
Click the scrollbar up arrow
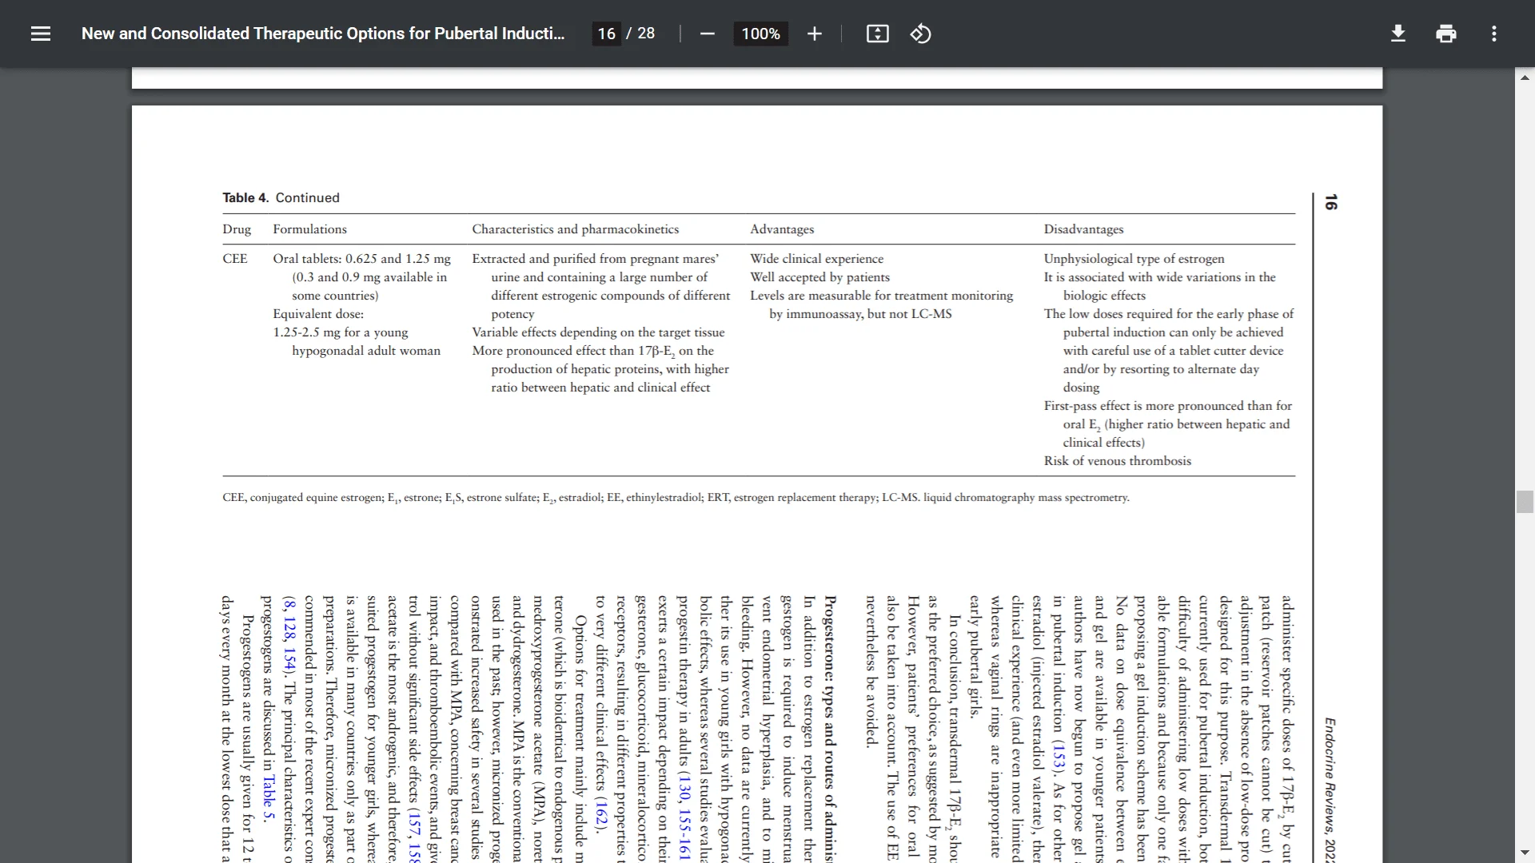[1525, 78]
